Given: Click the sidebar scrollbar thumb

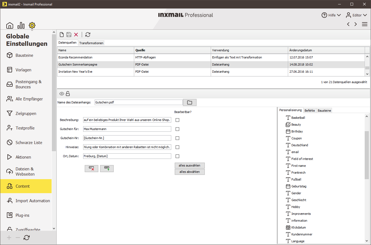Looking at the screenshot, I should click(x=54, y=93).
